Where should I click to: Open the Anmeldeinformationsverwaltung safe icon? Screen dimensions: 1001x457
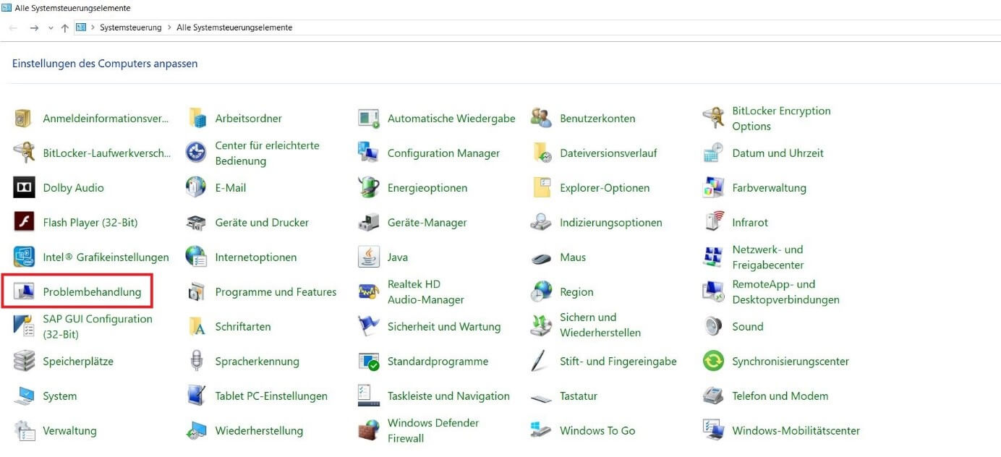(24, 118)
